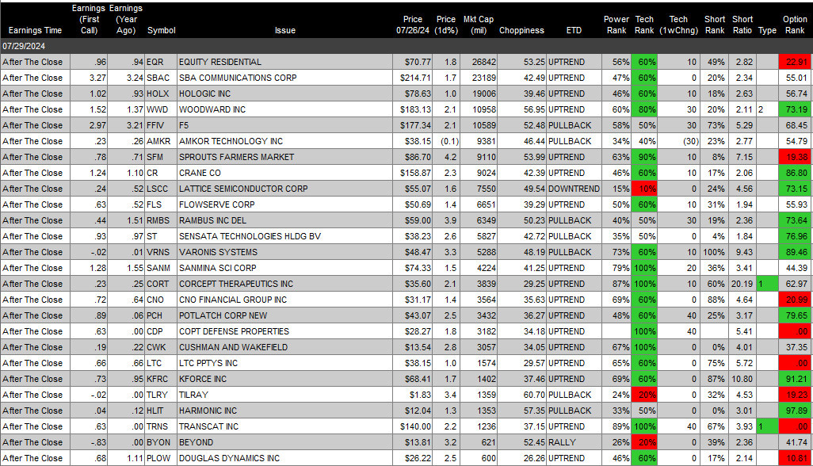The height and width of the screenshot is (466, 813).
Task: Click the 23189 market cap for SBAC
Action: 478,78
